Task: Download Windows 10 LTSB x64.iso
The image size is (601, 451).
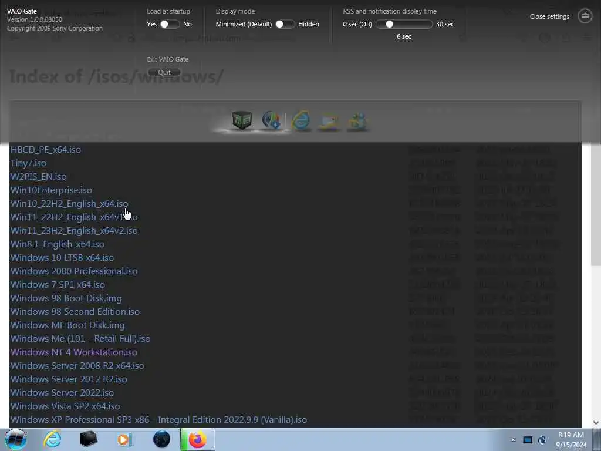Action: click(x=62, y=257)
